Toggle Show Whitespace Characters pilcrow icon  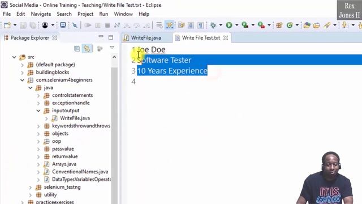coord(200,25)
